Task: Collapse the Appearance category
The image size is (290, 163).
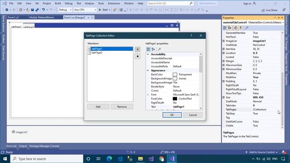Action: point(148,71)
